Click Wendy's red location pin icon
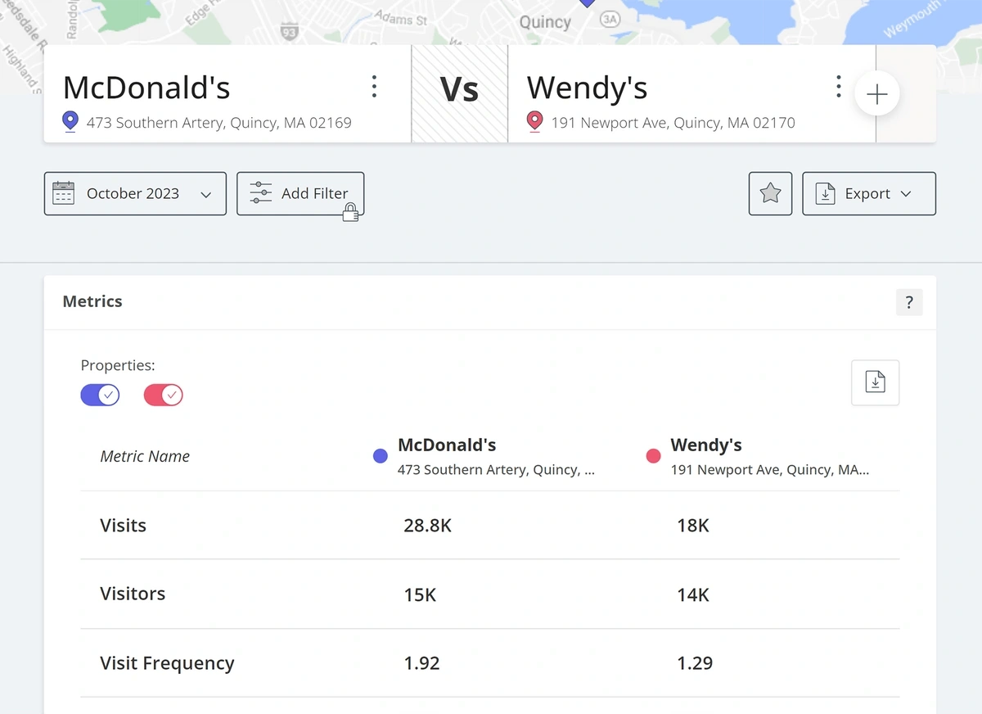Viewport: 982px width, 714px height. tap(535, 123)
